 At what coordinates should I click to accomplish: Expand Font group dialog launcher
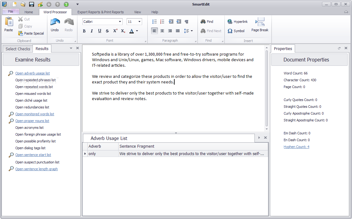coord(145,41)
